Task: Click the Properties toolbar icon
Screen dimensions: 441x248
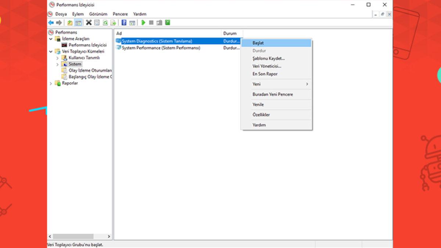Action: pos(96,22)
